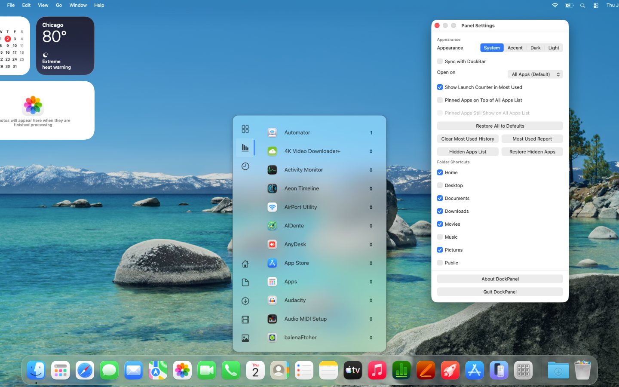Enable the Desktop folder shortcut checkbox
619x387 pixels.
pyautogui.click(x=440, y=185)
